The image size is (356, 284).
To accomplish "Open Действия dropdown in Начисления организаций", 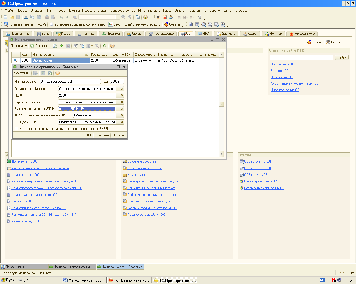I will pos(19,46).
